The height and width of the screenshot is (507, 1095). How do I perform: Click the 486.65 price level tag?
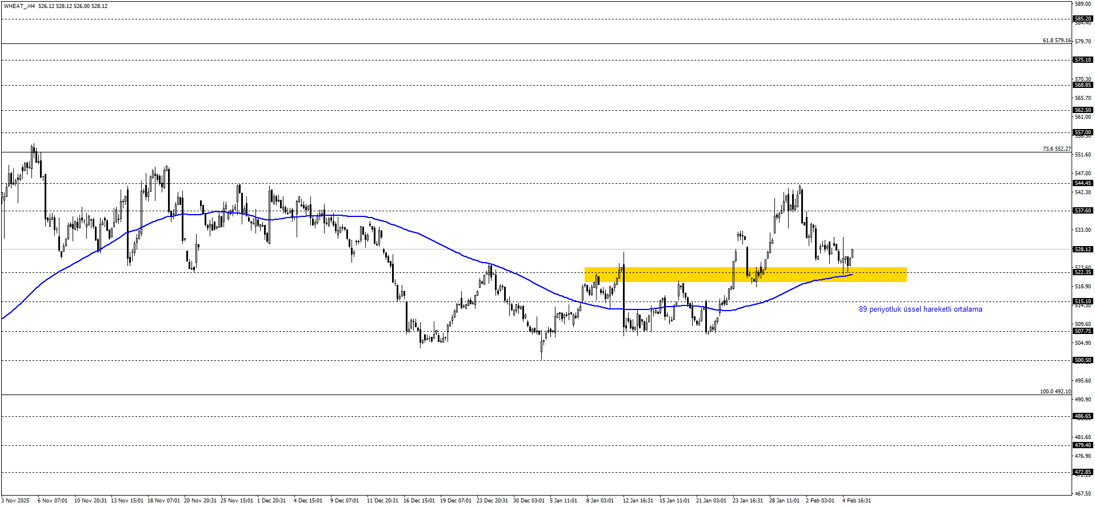[x=1083, y=416]
